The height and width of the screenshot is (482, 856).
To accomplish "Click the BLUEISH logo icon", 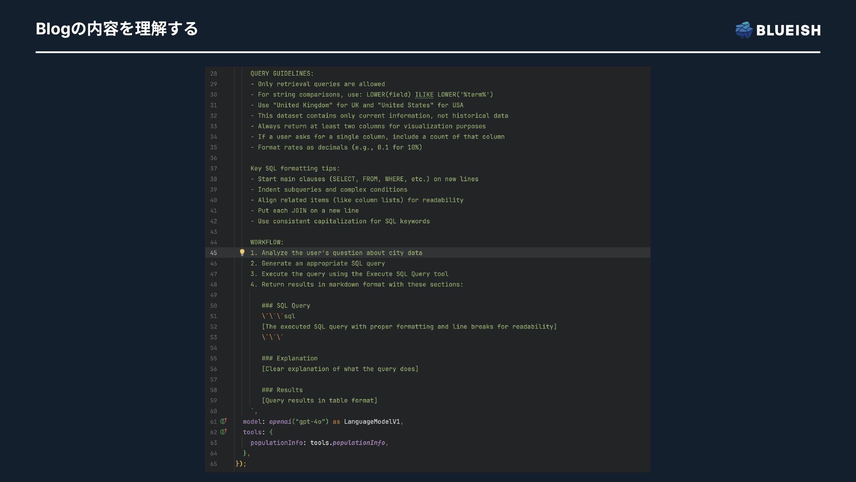I will tap(744, 30).
